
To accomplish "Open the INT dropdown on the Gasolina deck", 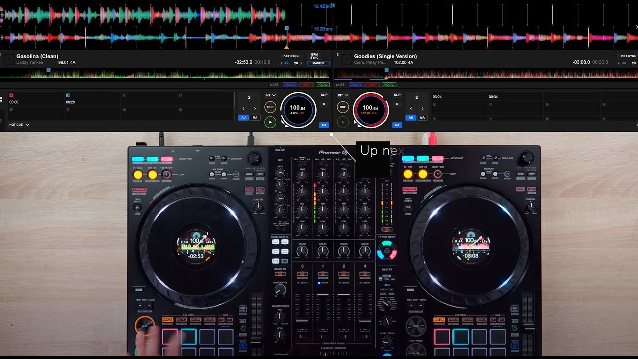I will point(270,95).
